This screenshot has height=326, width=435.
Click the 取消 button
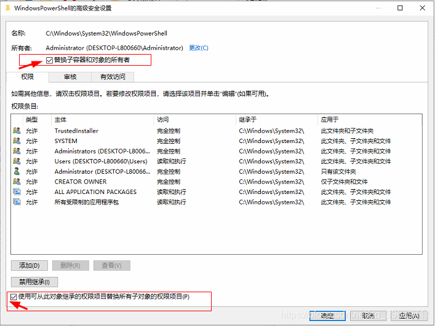[368, 316]
